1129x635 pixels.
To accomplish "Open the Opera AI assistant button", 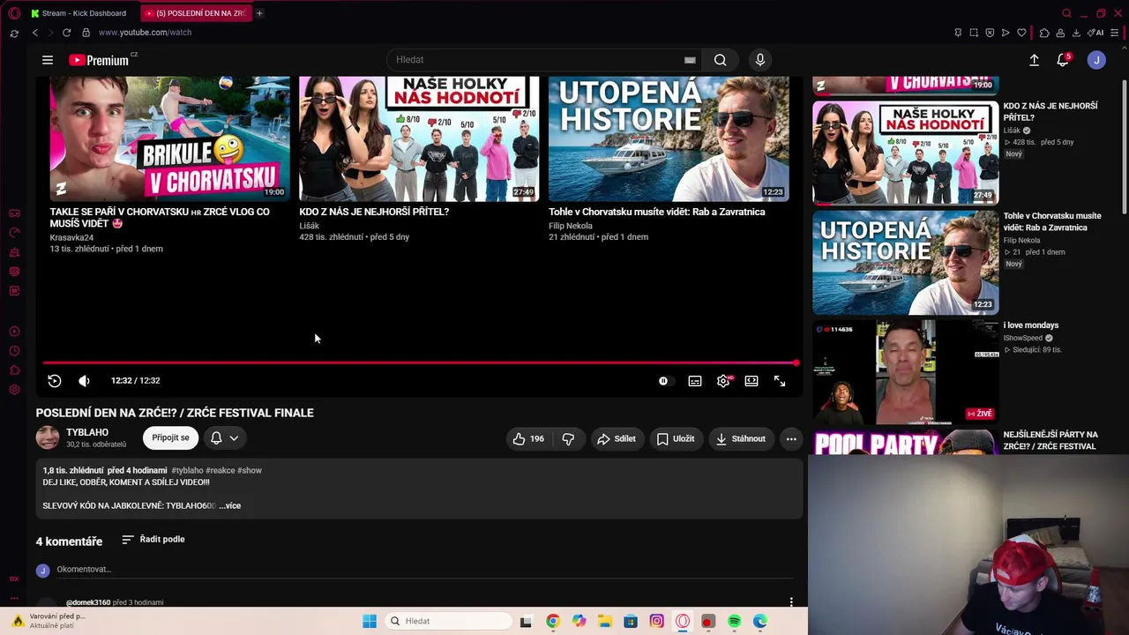I will click(1096, 33).
